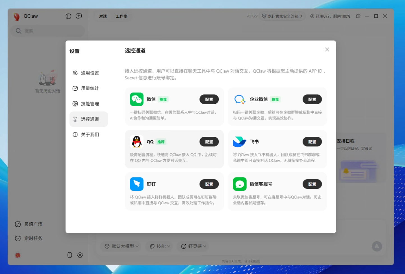The image size is (405, 274).
Task: Click the 配置 button for 微信客服号
Action: coord(312,184)
